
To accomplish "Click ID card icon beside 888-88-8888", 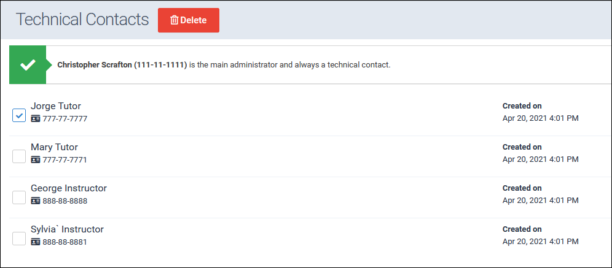I will (36, 201).
